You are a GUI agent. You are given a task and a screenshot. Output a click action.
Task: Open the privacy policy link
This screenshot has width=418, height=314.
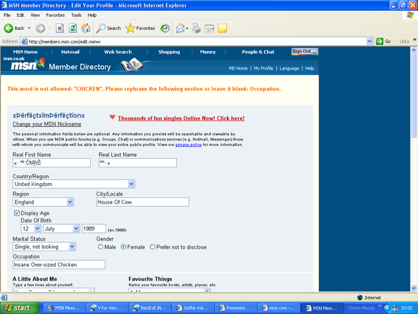(x=189, y=145)
